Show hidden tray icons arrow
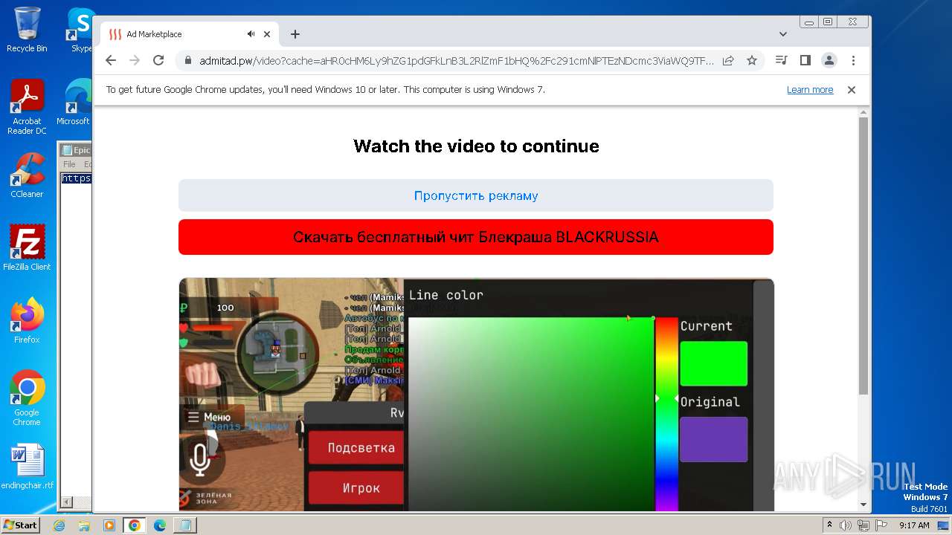Image resolution: width=952 pixels, height=535 pixels. pos(830,525)
